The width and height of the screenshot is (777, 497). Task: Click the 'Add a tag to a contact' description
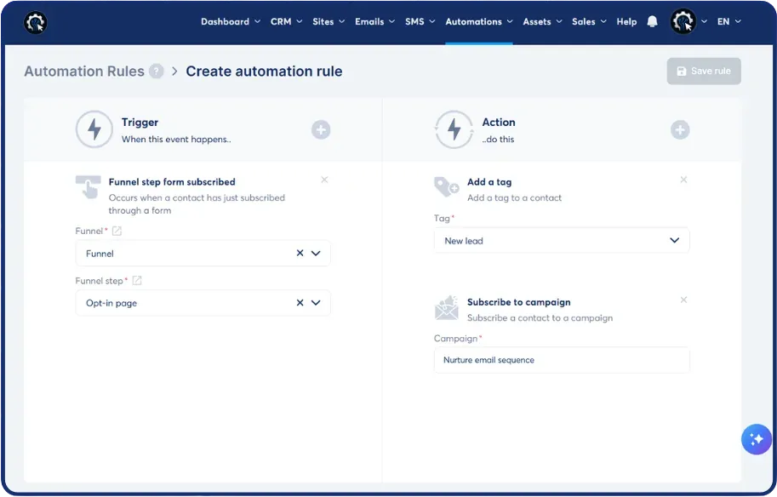click(514, 197)
